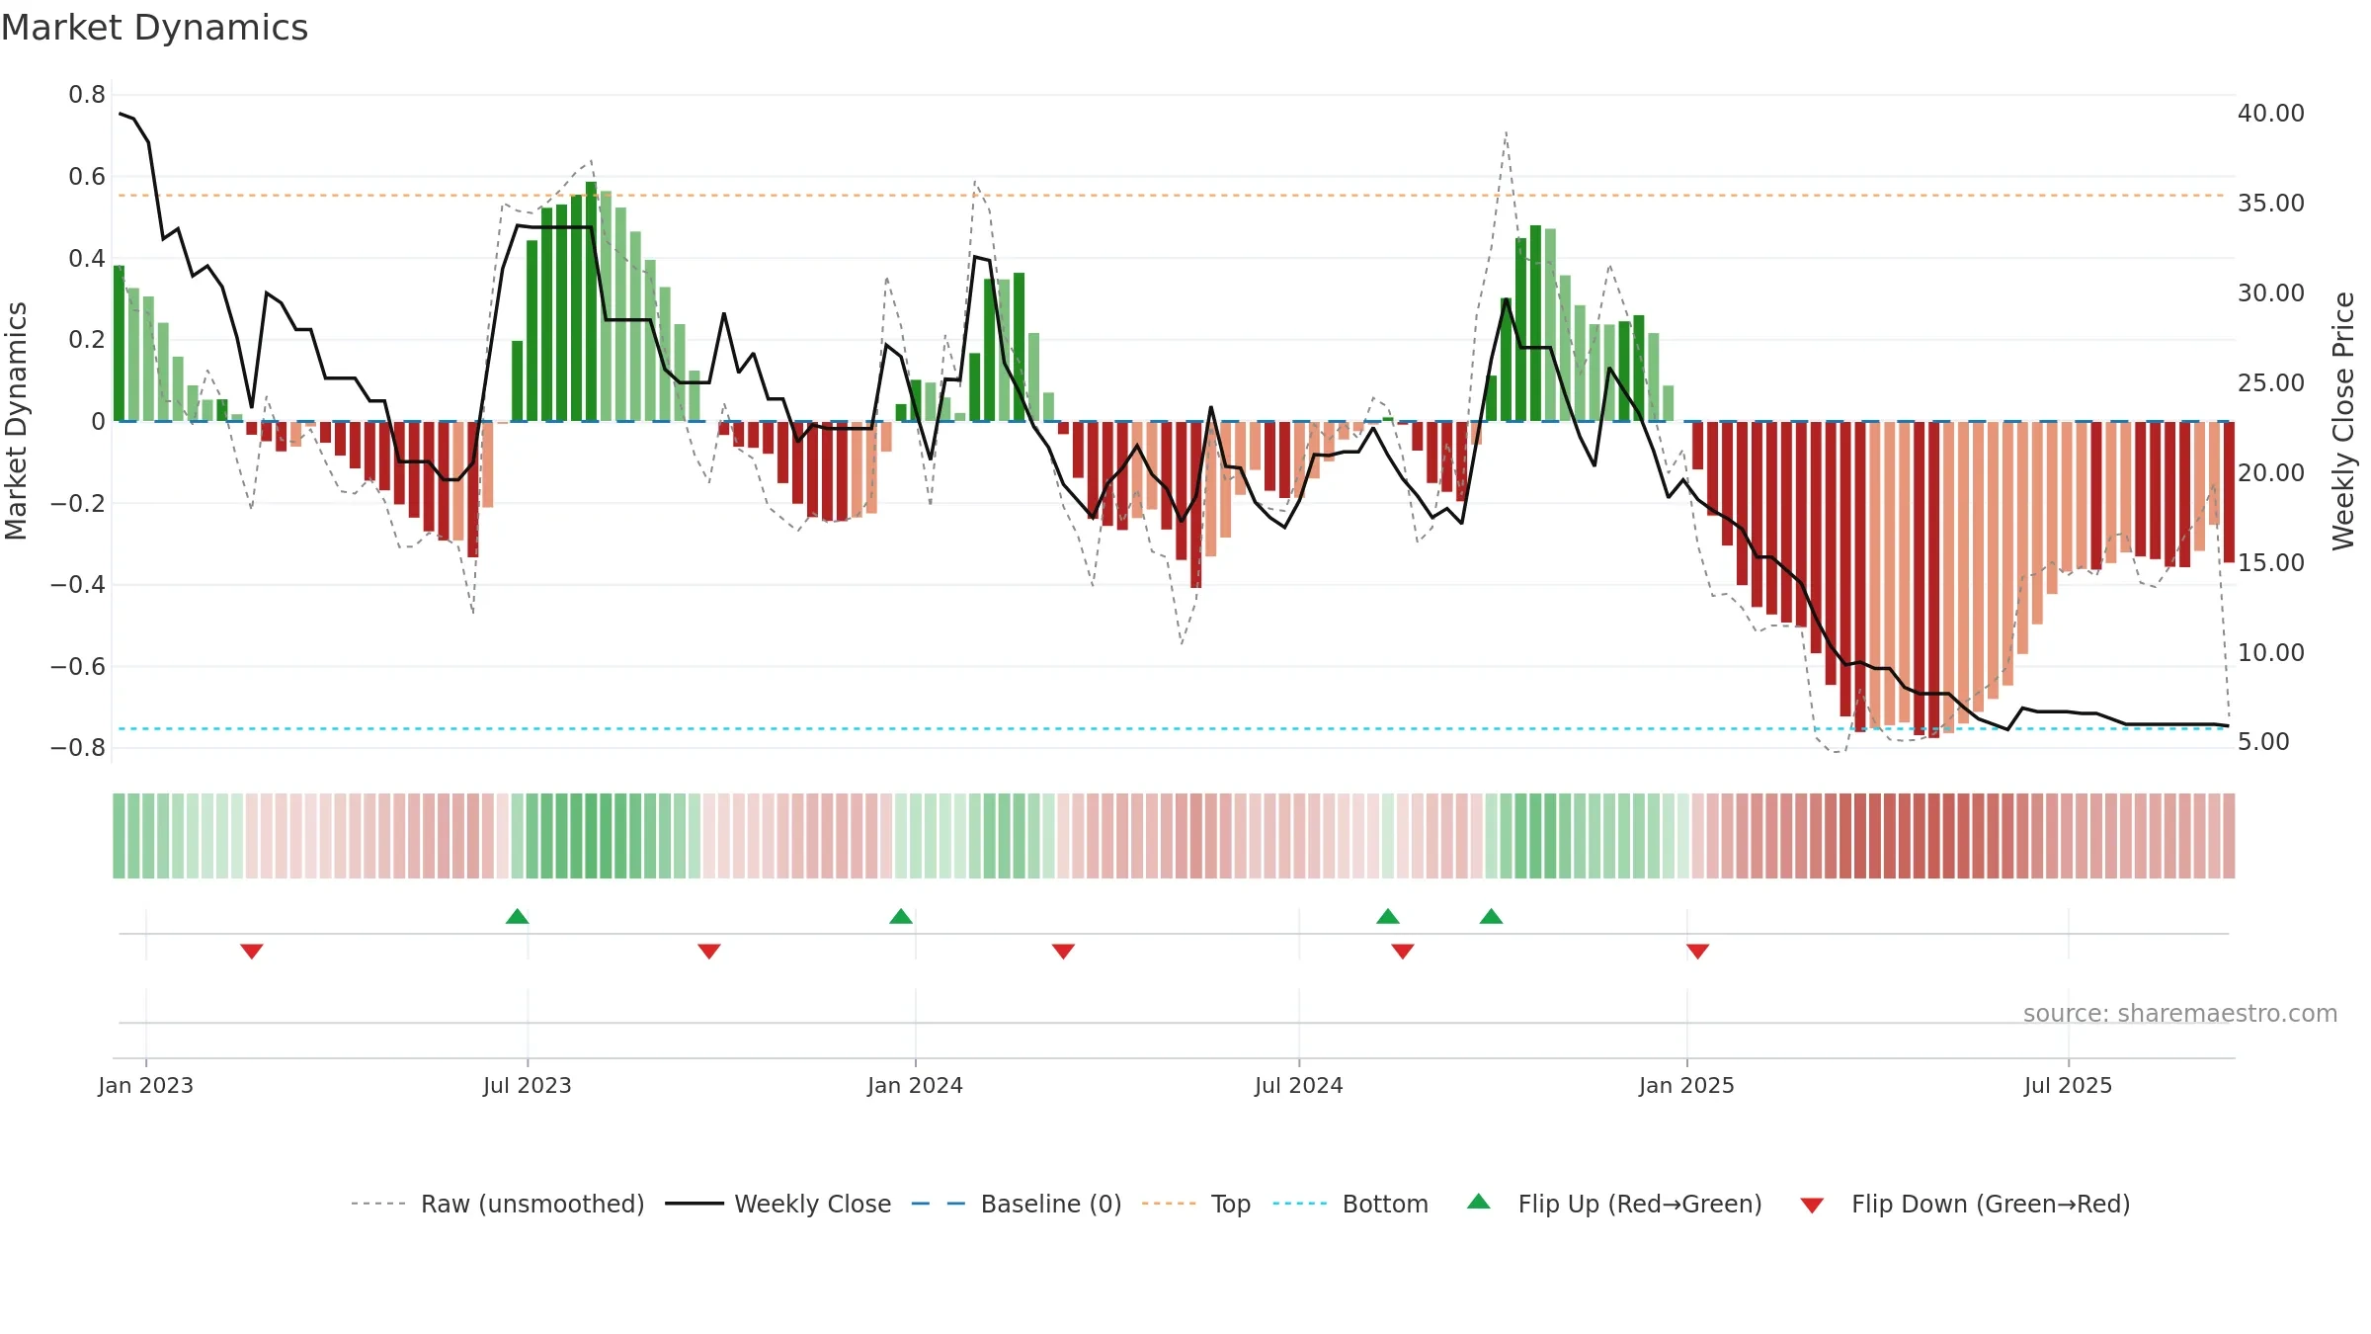This screenshot has height=1334, width=2371.
Task: Toggle the Top legend entry
Action: [x=1196, y=1204]
